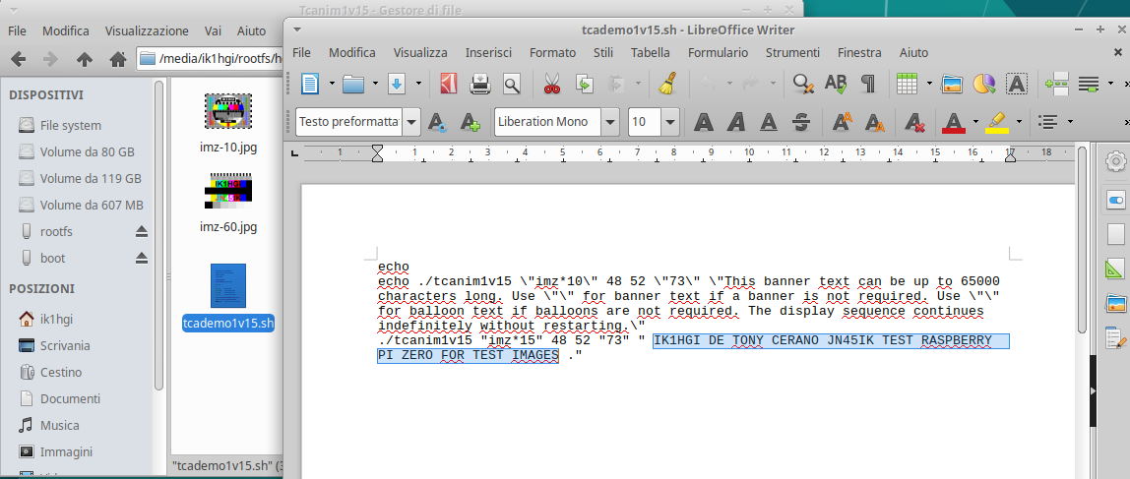Click New style from selection icon

click(470, 122)
